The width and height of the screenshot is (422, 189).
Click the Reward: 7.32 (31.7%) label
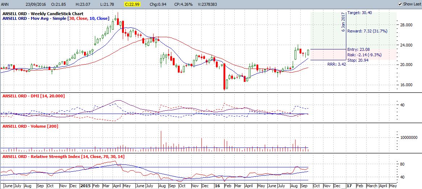(367, 31)
